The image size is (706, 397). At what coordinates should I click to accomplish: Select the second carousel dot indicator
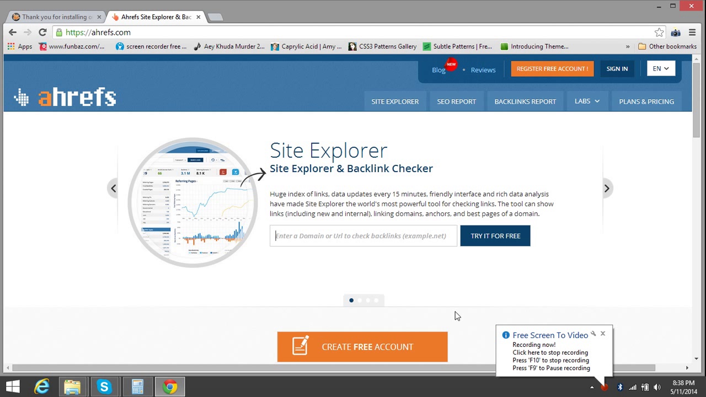[x=360, y=301]
